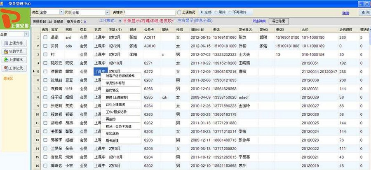
Task: Select row header number 16
Action: [x=36, y=166]
